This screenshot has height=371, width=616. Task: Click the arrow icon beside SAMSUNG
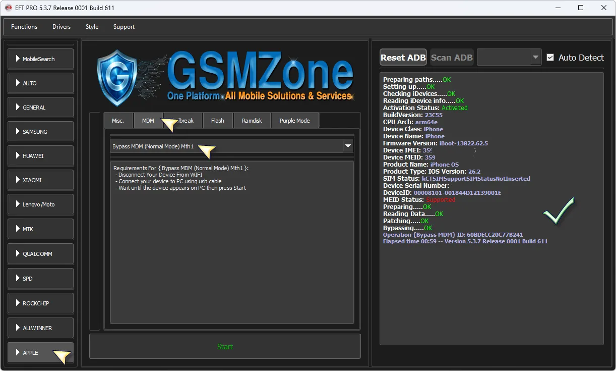click(x=18, y=132)
